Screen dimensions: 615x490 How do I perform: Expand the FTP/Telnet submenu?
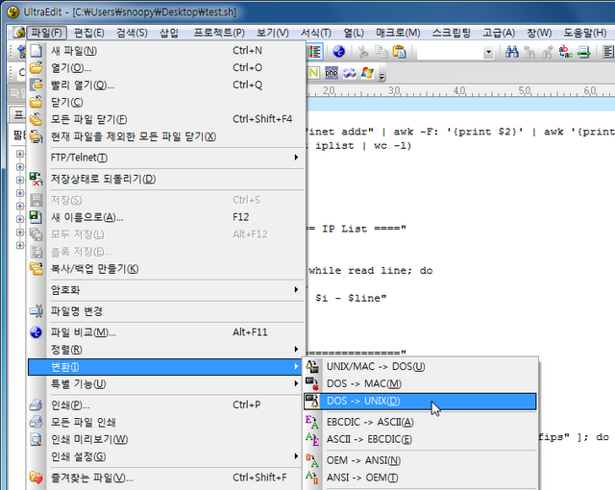click(166, 158)
